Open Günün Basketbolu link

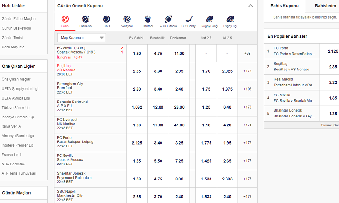[16, 28]
